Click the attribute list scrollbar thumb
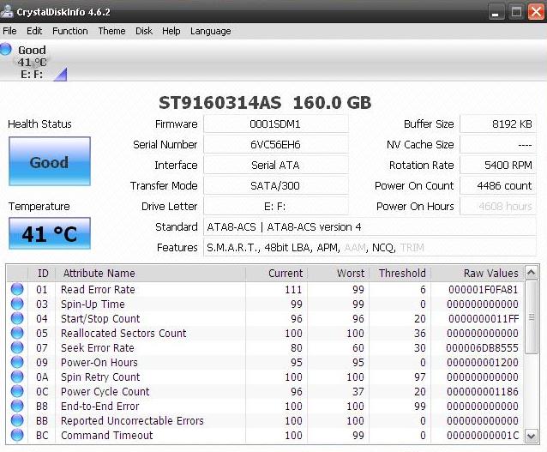 point(532,317)
